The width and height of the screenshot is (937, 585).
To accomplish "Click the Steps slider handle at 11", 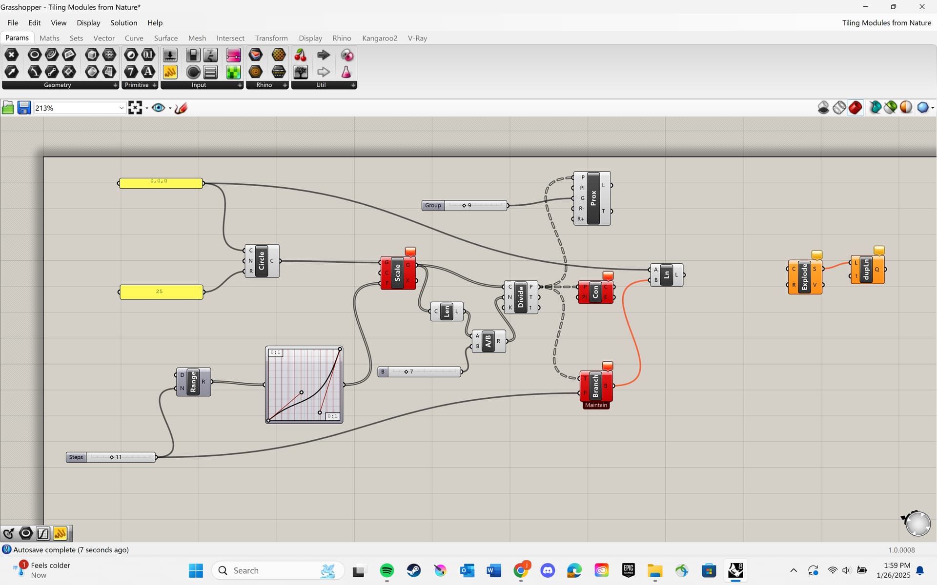I will pyautogui.click(x=112, y=457).
